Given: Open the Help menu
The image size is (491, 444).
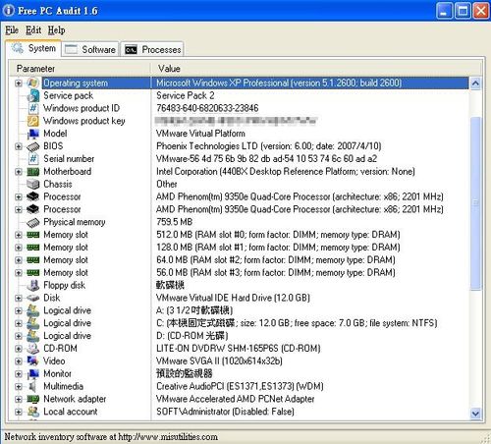Looking at the screenshot, I should coord(56,30).
